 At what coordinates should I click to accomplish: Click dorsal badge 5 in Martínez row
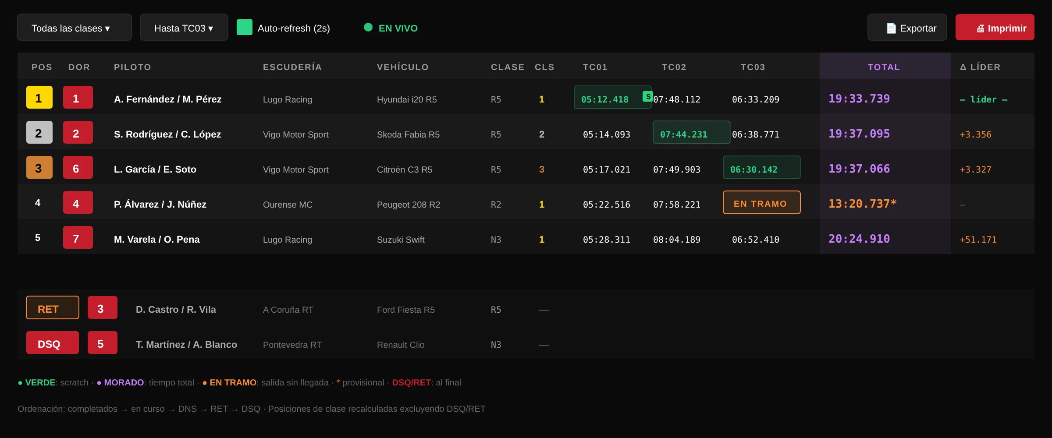point(103,343)
